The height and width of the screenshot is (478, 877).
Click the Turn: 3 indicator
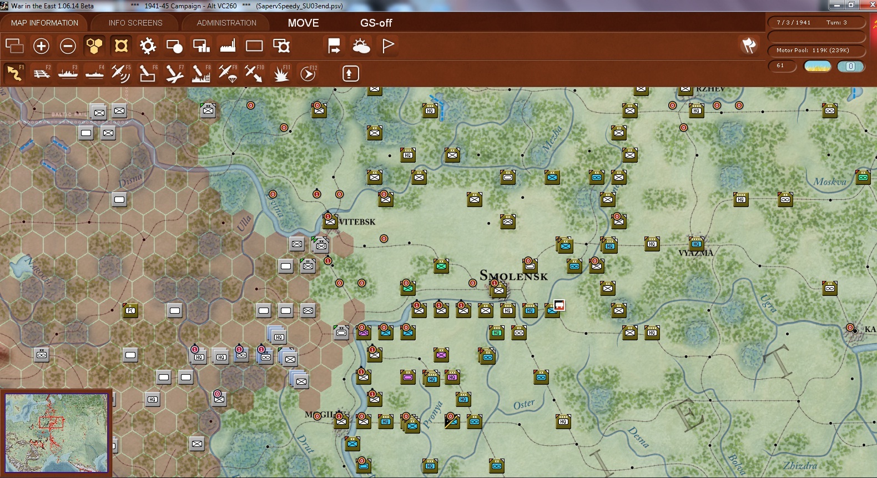tap(836, 22)
